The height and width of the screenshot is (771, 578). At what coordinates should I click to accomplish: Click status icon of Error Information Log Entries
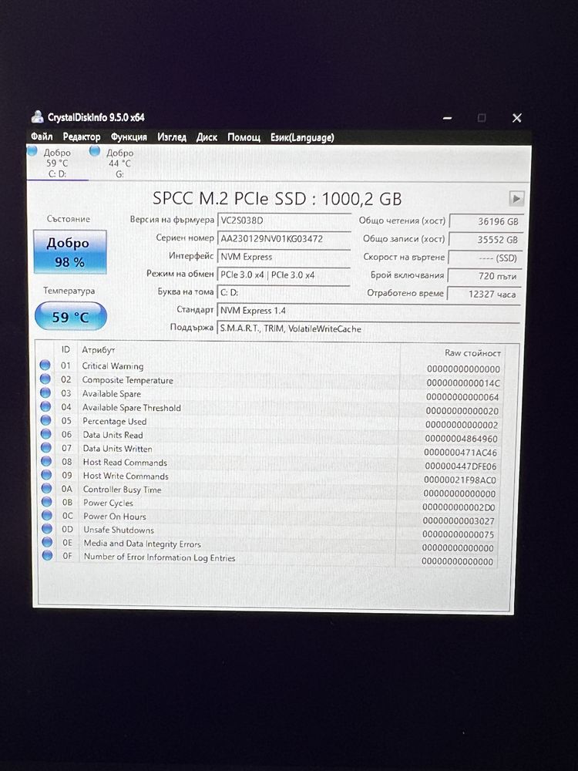pos(47,555)
